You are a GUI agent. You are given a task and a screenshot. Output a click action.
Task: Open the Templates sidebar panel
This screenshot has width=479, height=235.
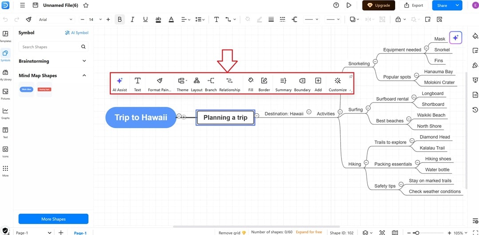[5, 36]
